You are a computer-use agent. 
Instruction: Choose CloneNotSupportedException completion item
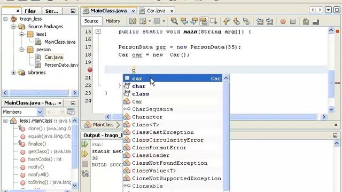[172, 178]
